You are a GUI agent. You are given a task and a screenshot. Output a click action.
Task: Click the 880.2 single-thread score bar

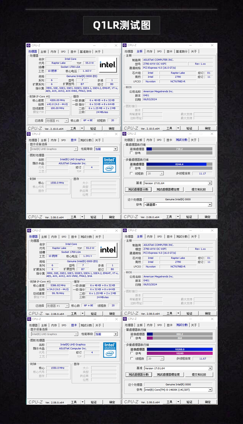(x=180, y=334)
